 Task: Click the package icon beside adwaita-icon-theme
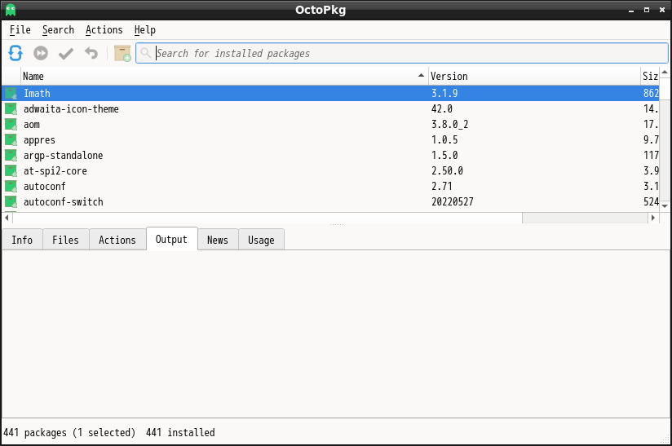[x=11, y=108]
